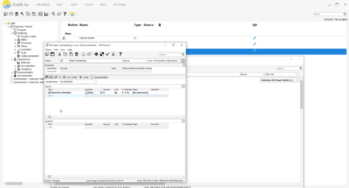
Task: Click the calculator icon in process window toolbar
Action: pos(113,54)
